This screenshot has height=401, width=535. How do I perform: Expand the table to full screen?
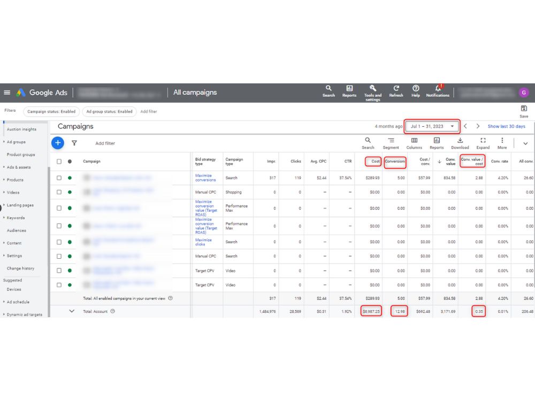[x=483, y=143]
